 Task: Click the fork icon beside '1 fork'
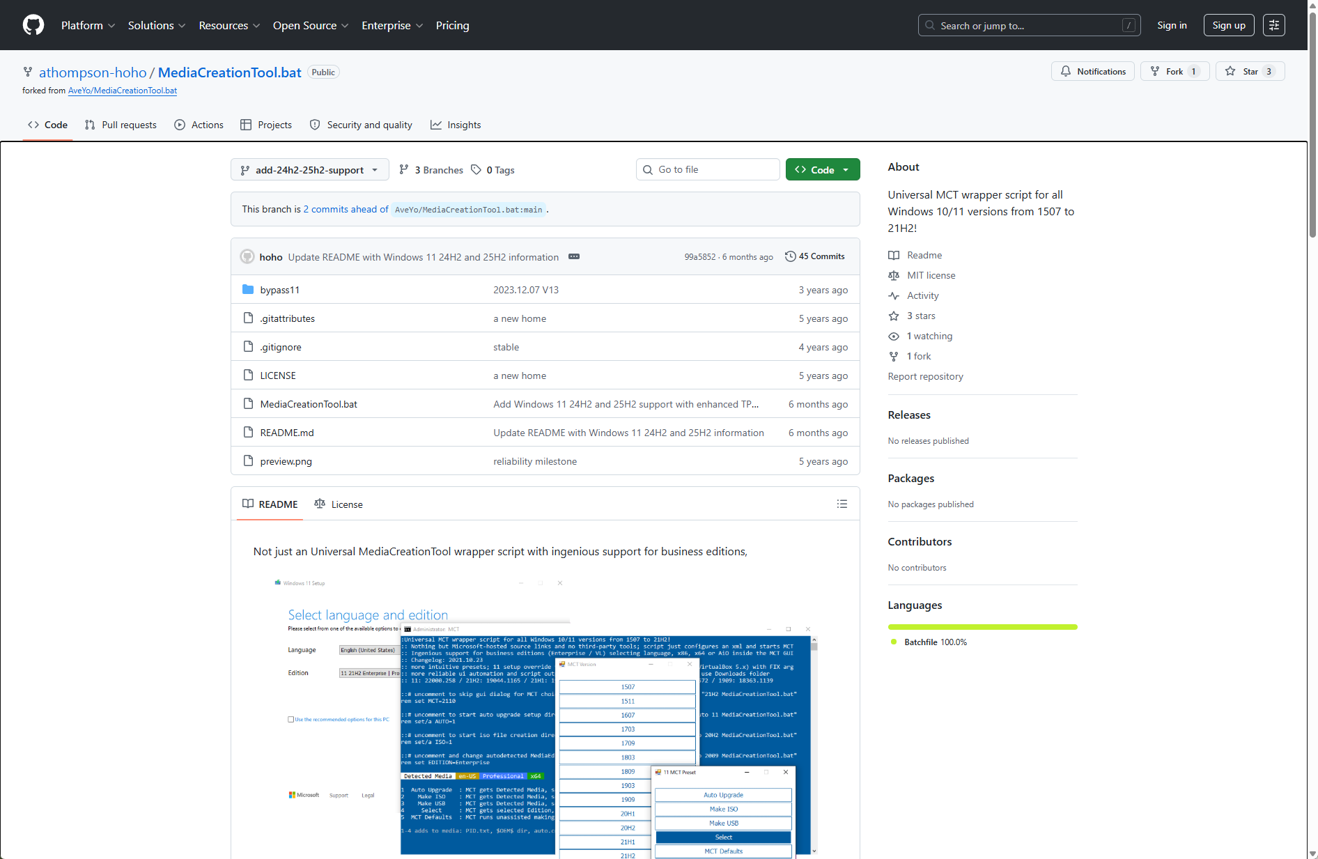coord(894,356)
